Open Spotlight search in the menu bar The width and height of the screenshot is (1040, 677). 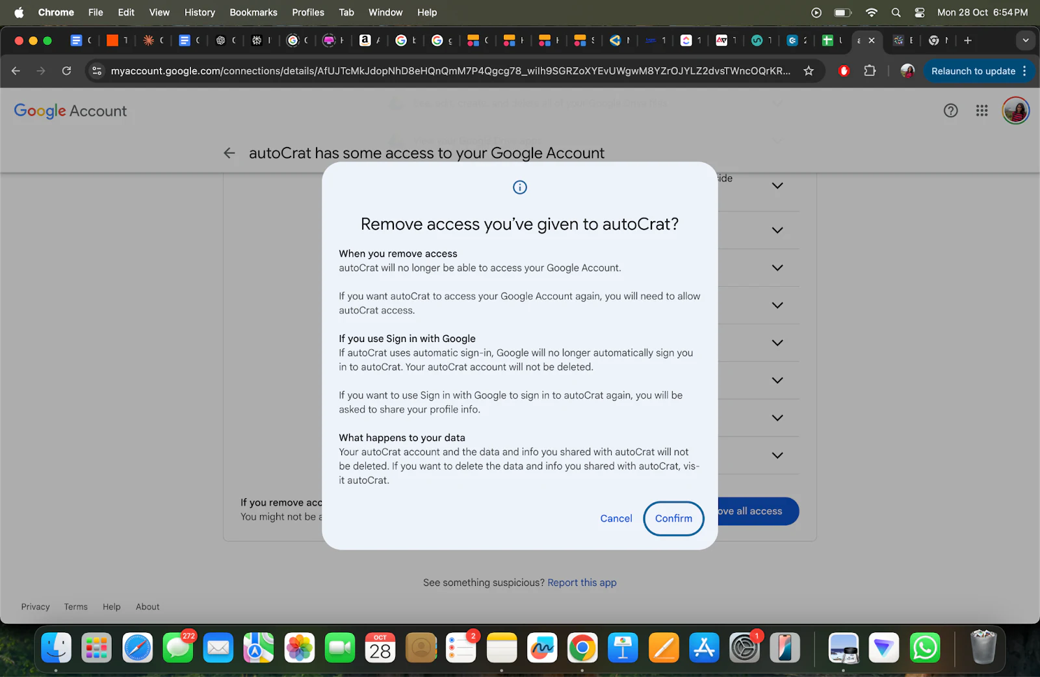tap(896, 12)
